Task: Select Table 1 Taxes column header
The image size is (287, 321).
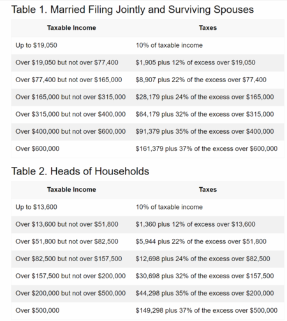Action: (208, 28)
